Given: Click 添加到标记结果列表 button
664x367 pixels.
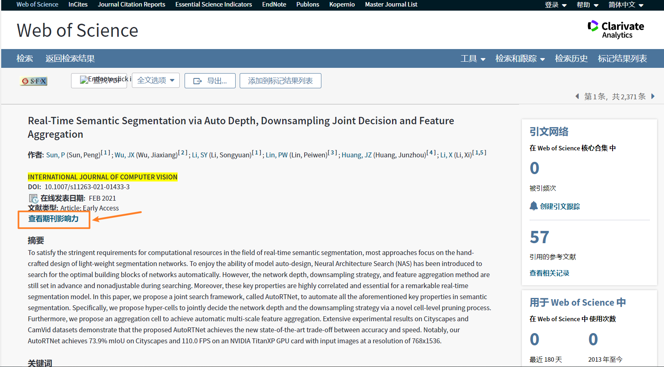Looking at the screenshot, I should coord(281,81).
